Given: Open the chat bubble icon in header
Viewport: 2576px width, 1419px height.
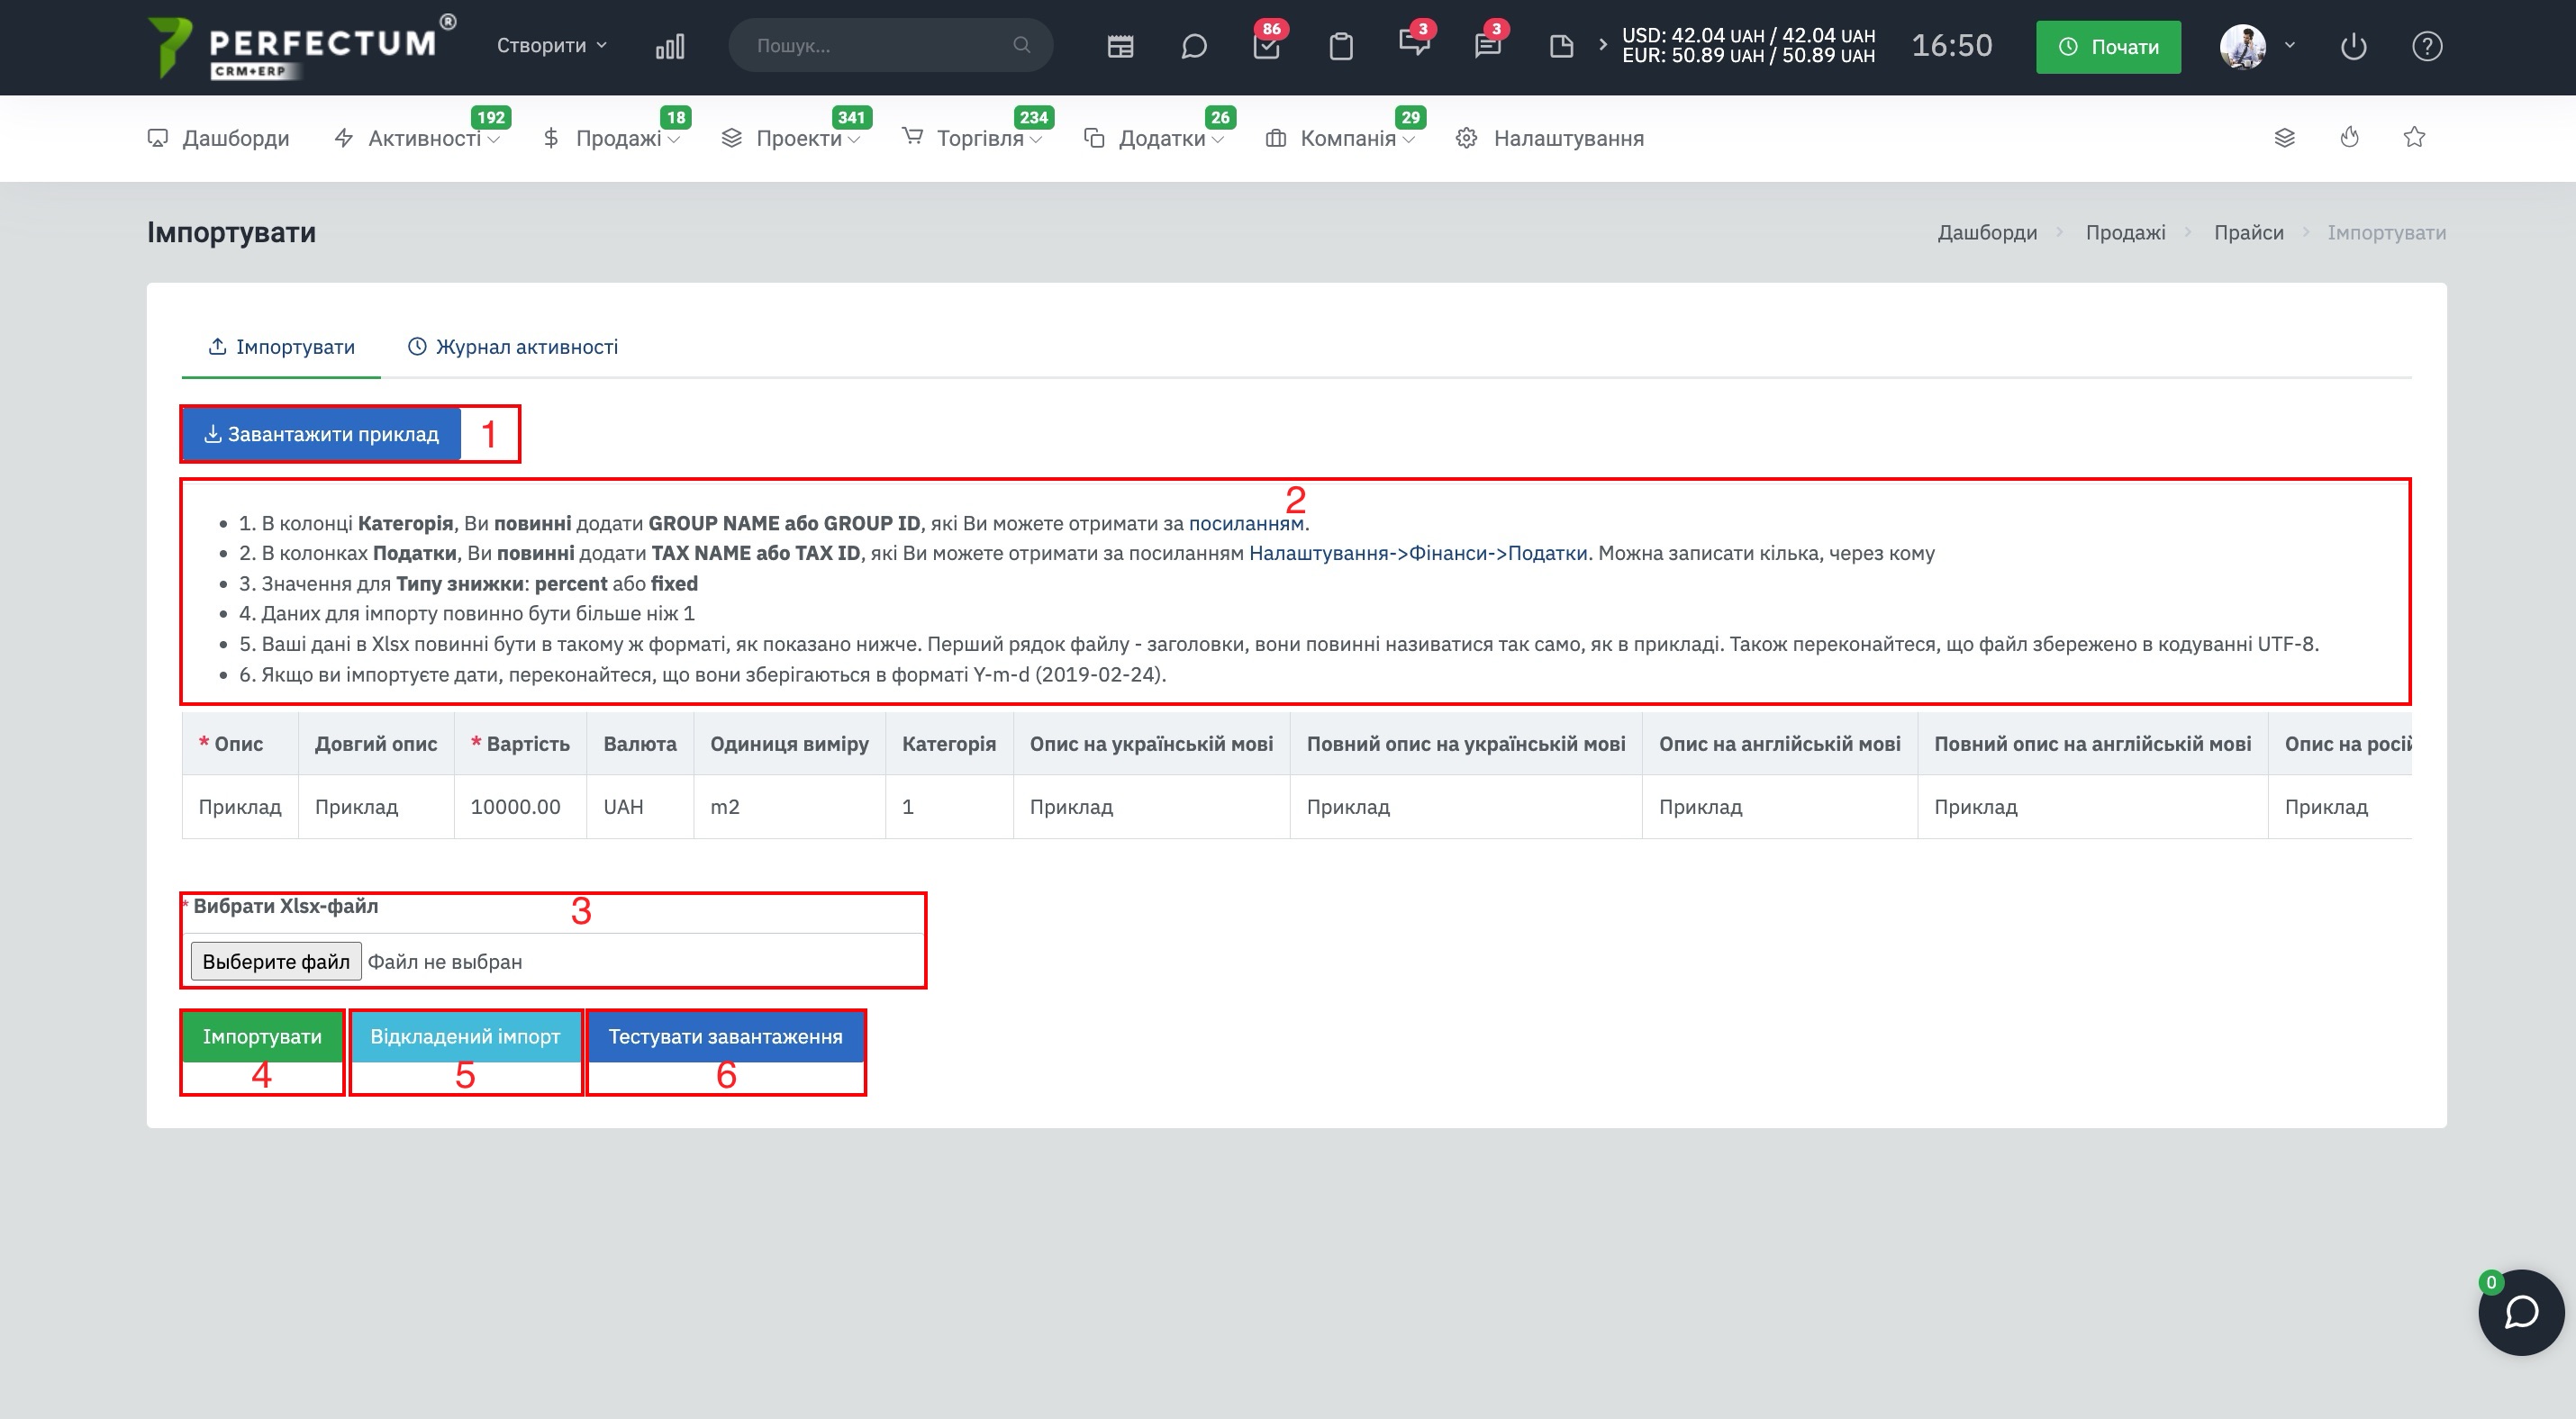Looking at the screenshot, I should click(1194, 46).
